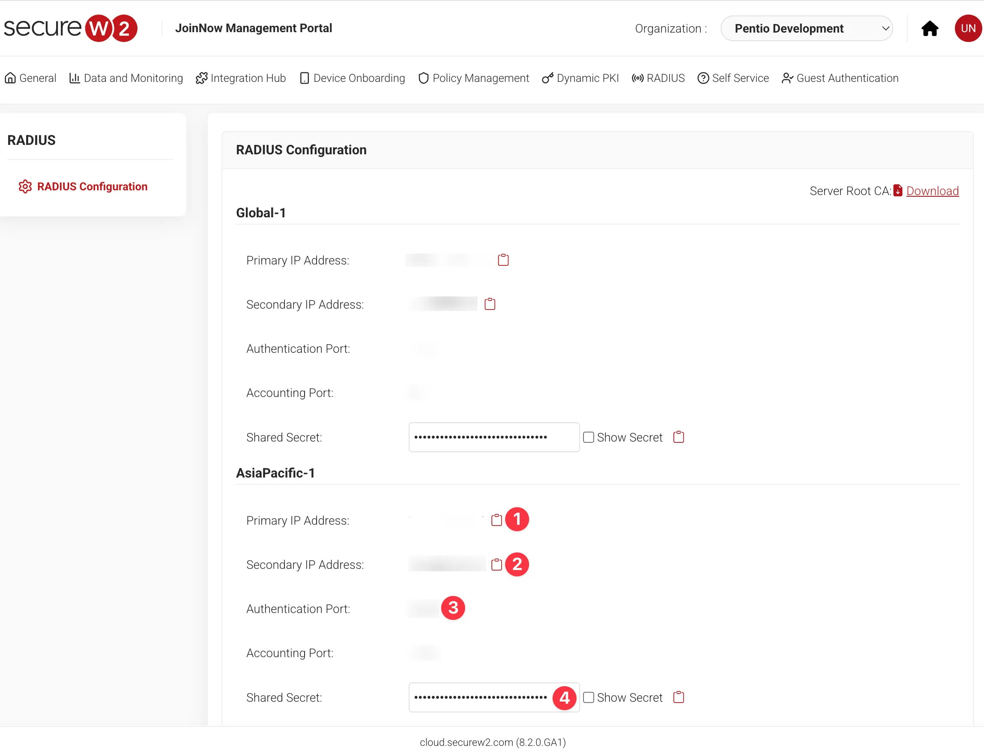Image resolution: width=984 pixels, height=751 pixels.
Task: Open the Integration Hub menu
Action: pos(241,78)
